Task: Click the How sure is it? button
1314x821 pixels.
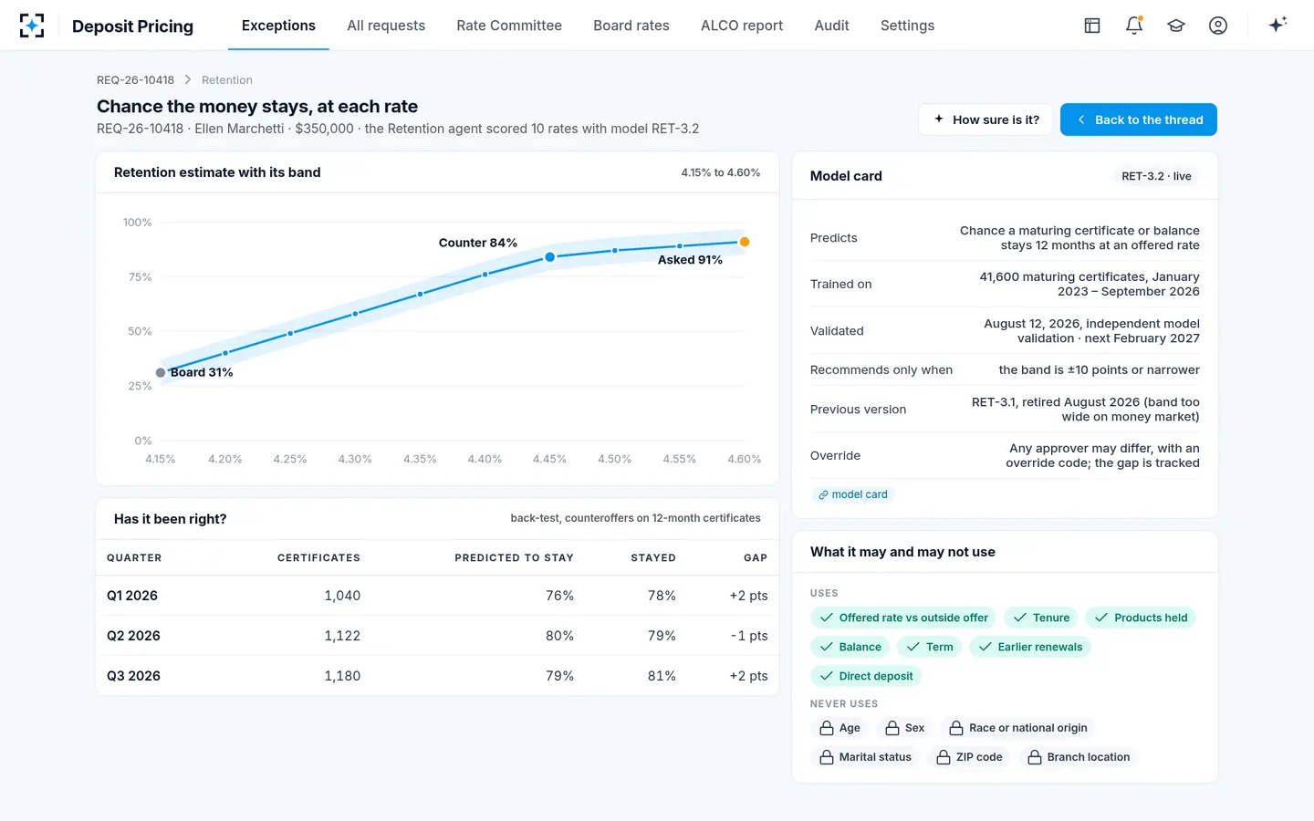Action: (985, 120)
